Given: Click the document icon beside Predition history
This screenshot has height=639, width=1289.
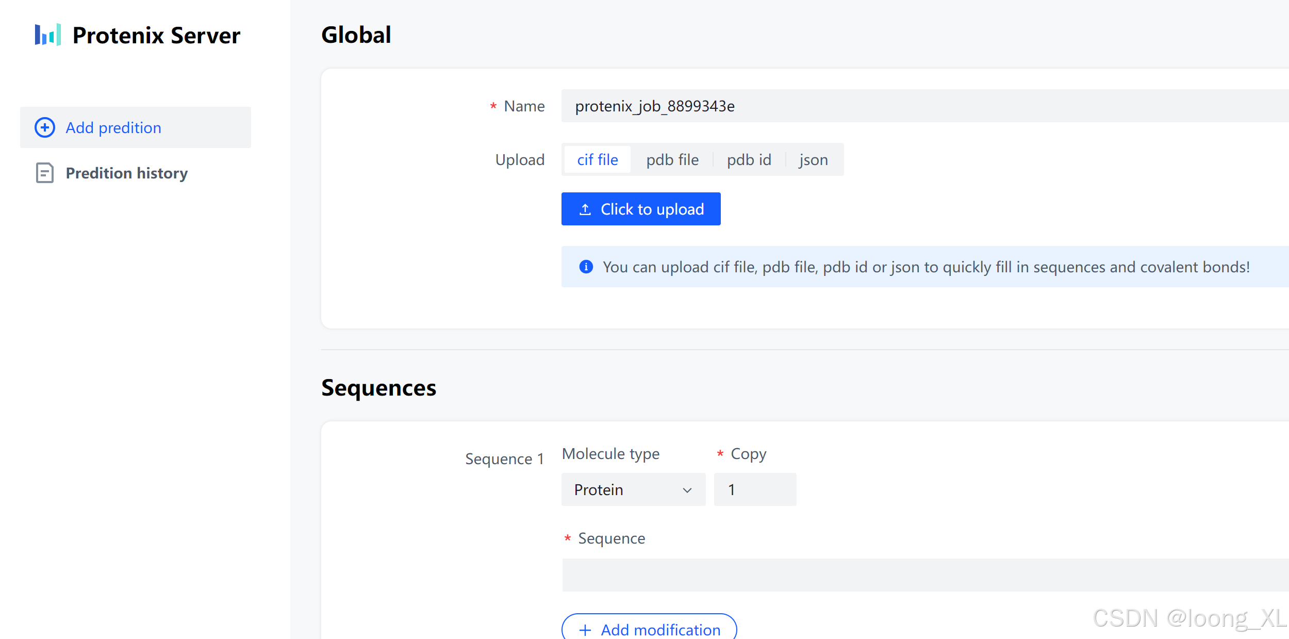Looking at the screenshot, I should coord(45,173).
